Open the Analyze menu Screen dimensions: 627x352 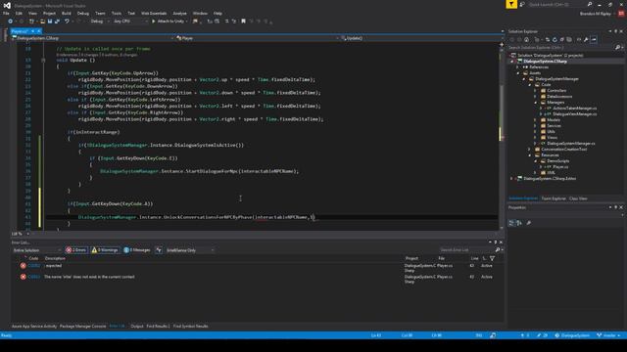pos(179,14)
